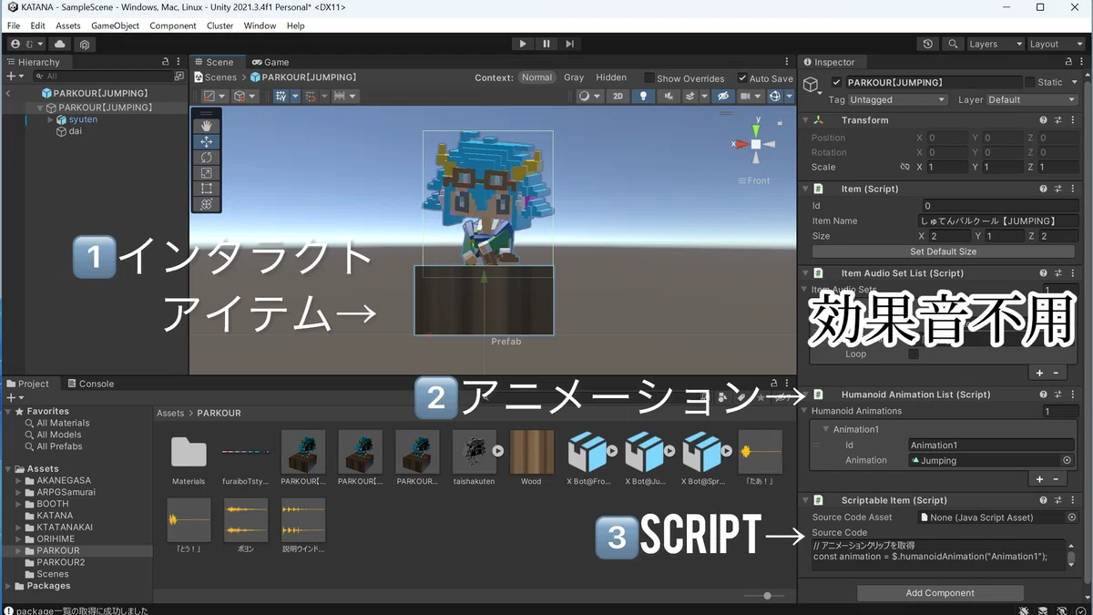
Task: Toggle 2D view mode in the scene
Action: pyautogui.click(x=618, y=96)
